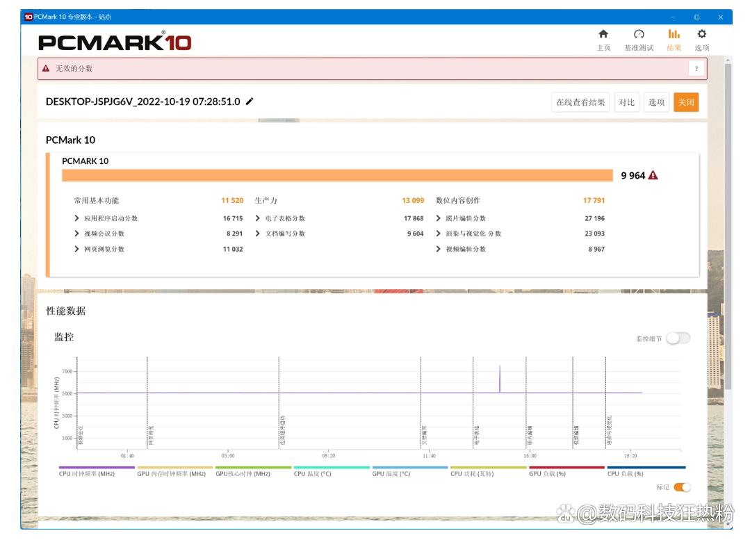Expand the video conferencing score (视频会议分数) row
The height and width of the screenshot is (540, 750).
point(77,234)
